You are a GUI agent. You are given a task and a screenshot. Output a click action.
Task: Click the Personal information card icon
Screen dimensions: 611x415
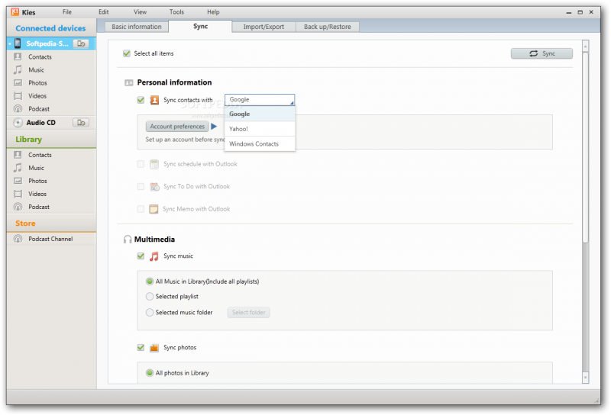tap(128, 82)
